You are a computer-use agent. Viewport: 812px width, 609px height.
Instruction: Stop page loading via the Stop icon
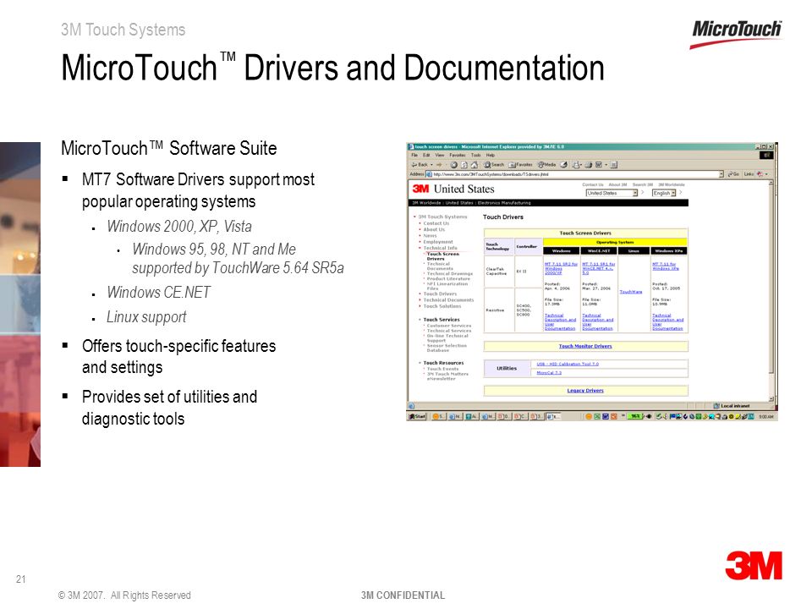tap(454, 165)
